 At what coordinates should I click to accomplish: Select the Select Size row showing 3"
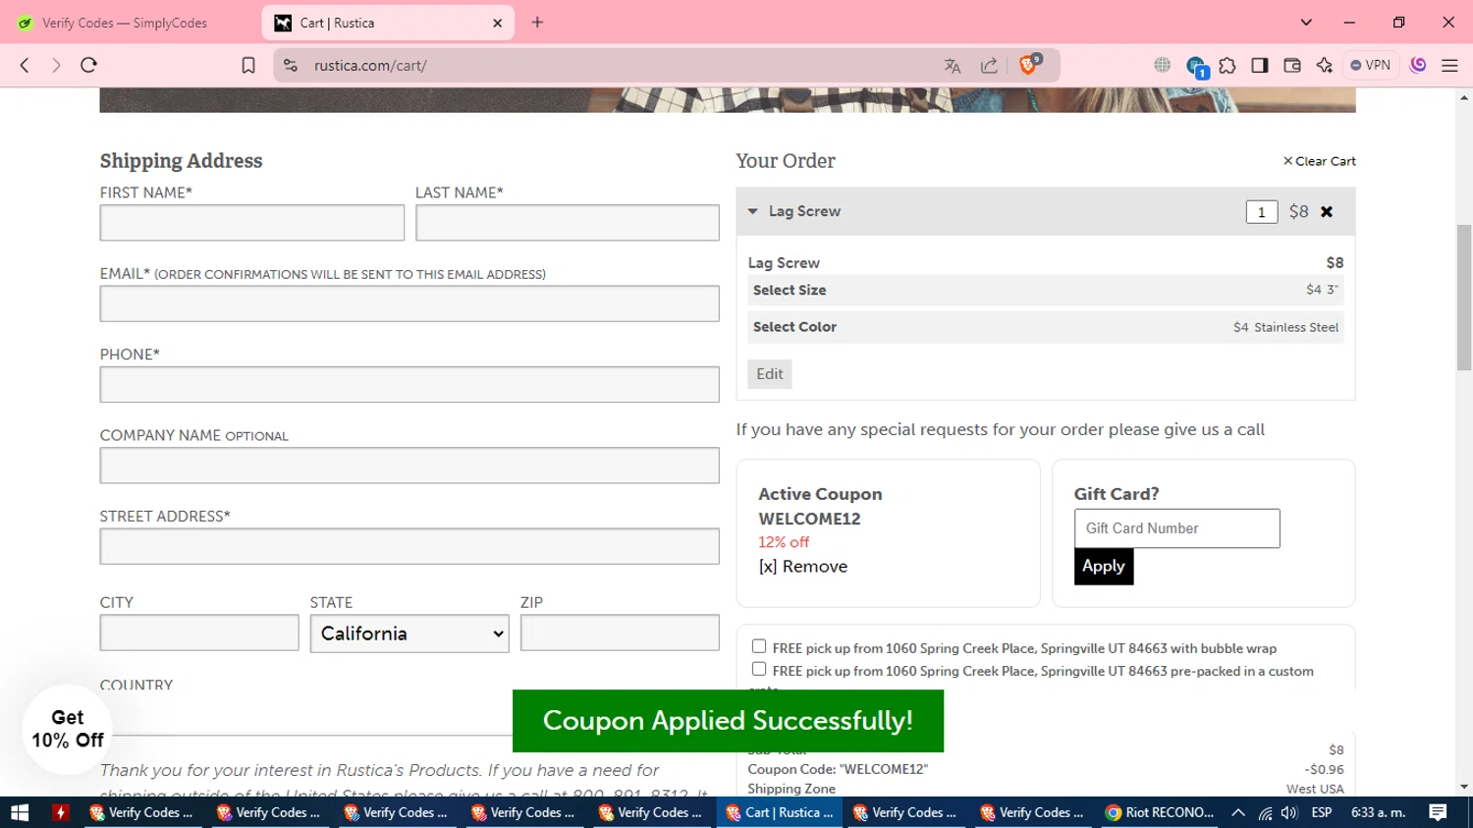1046,290
